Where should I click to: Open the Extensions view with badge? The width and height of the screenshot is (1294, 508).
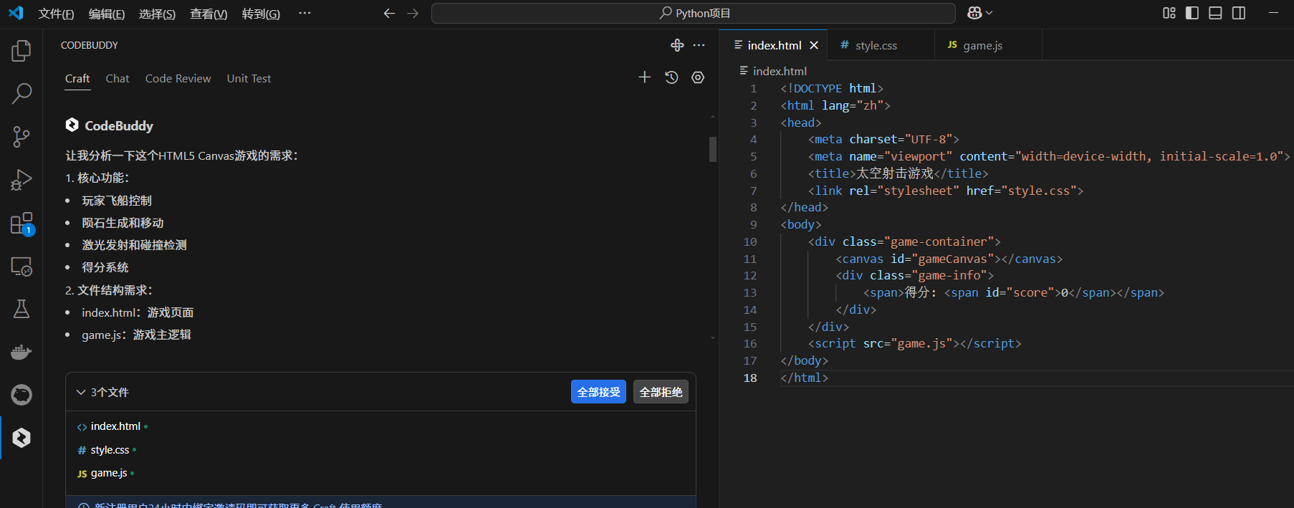click(x=21, y=224)
